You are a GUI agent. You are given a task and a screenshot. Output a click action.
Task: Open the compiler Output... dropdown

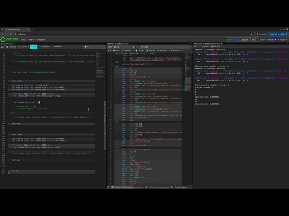[x=118, y=50]
